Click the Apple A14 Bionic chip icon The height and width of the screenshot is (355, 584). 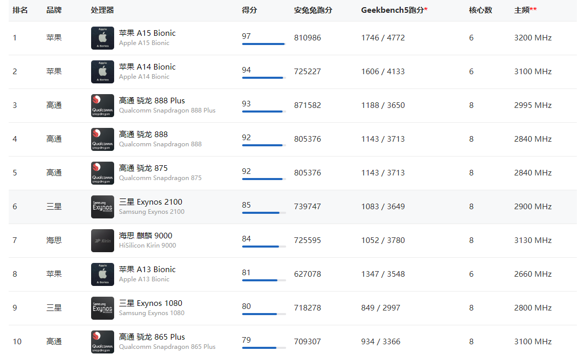tap(102, 72)
